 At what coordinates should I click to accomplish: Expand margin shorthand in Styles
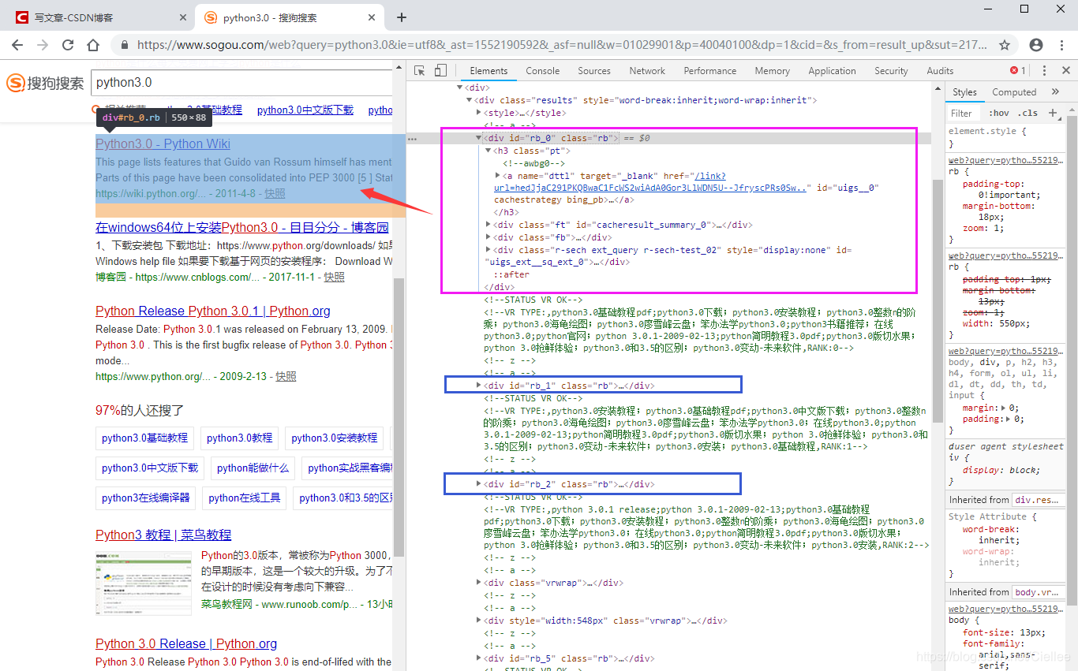[x=1003, y=408]
